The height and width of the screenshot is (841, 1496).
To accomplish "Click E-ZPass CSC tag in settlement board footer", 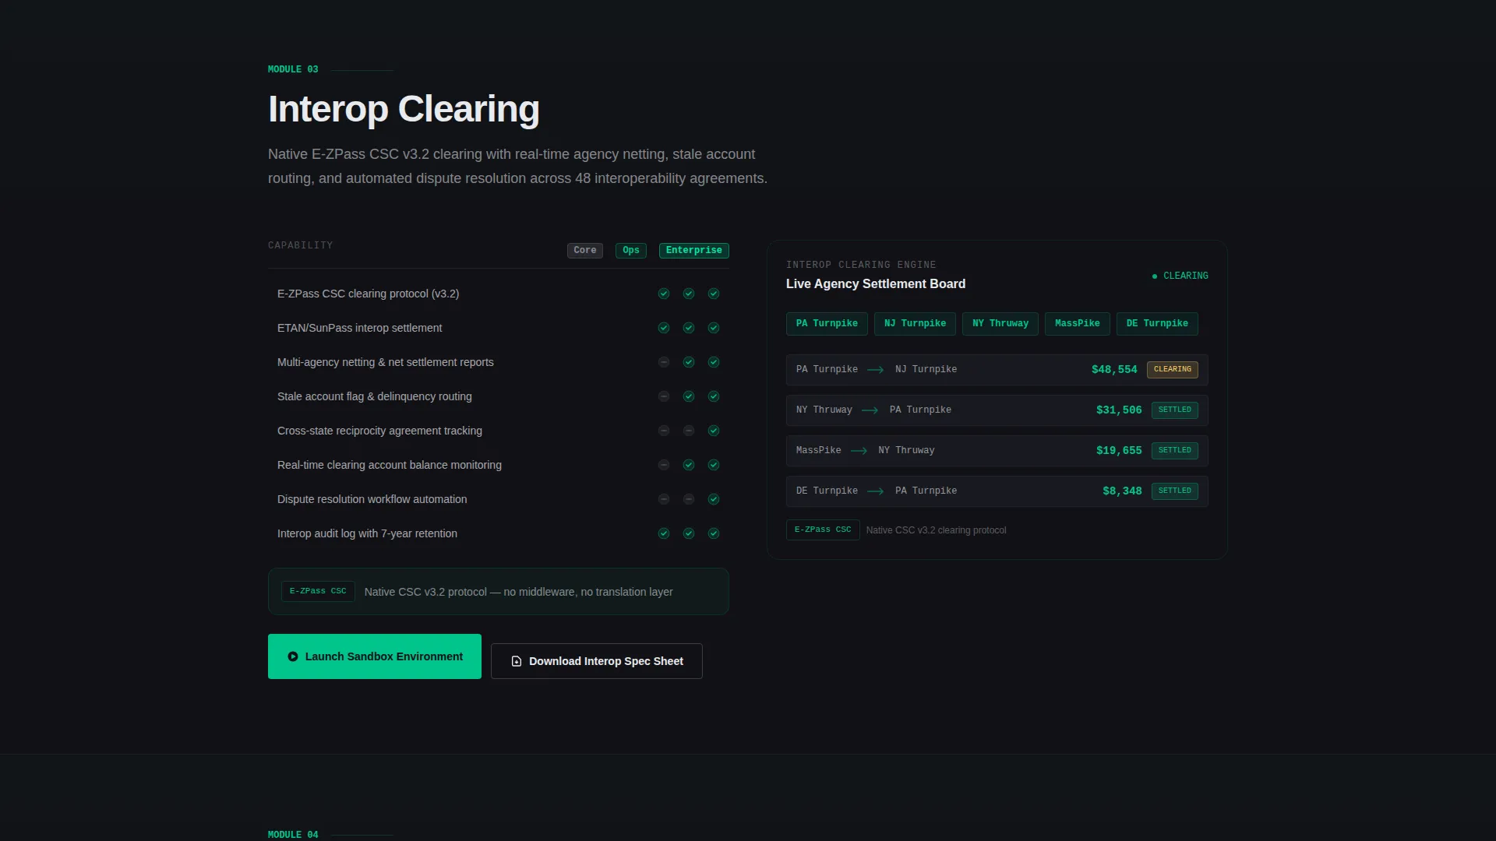I will pos(823,530).
